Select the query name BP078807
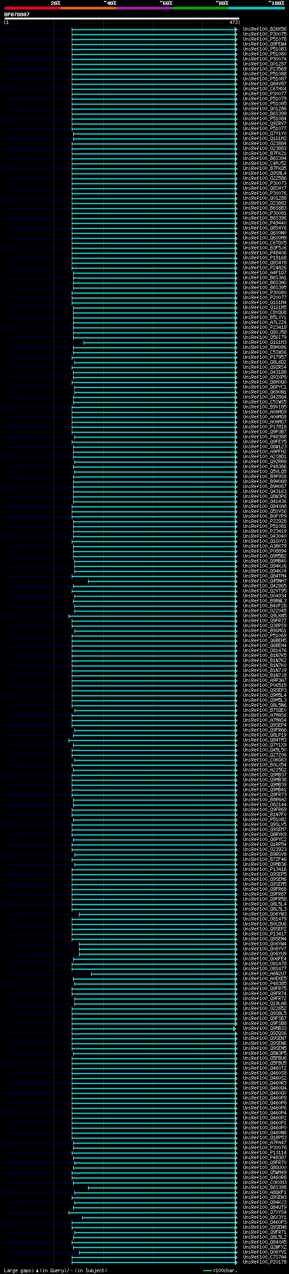The height and width of the screenshot is (1274, 289). tap(17, 15)
